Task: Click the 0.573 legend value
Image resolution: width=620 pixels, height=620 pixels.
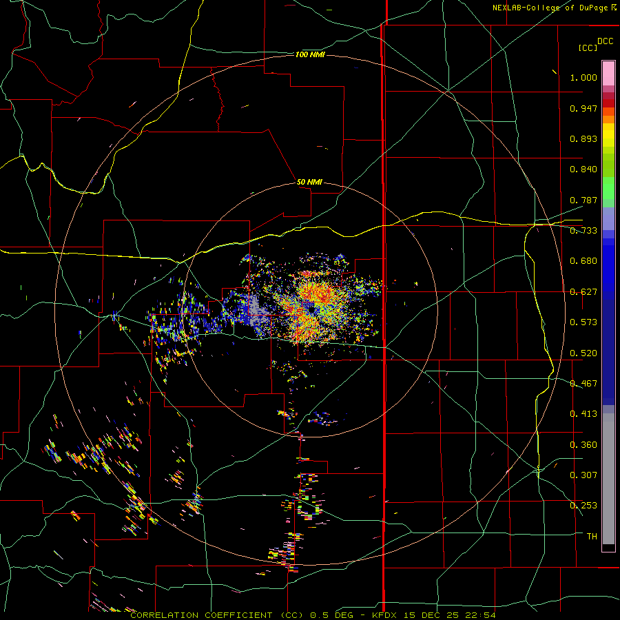Action: [583, 322]
